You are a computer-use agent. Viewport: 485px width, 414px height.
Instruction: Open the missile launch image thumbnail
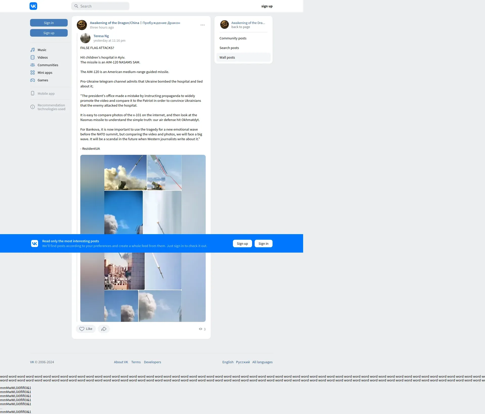(x=125, y=173)
